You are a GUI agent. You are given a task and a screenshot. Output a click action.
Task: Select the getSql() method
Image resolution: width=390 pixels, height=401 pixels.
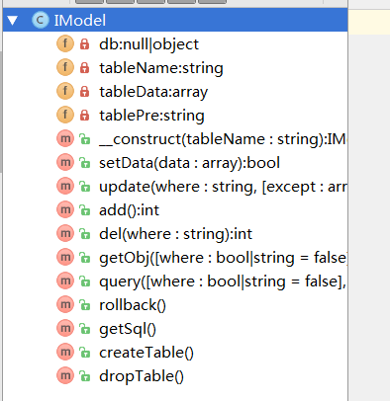[x=128, y=329]
